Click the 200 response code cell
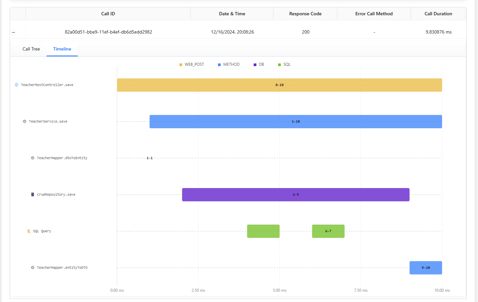The width and height of the screenshot is (478, 302). 306,32
